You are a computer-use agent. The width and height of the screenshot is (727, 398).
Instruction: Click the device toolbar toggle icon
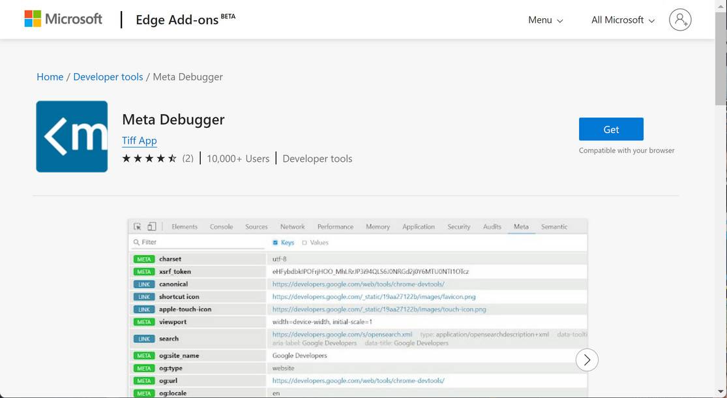pos(151,227)
